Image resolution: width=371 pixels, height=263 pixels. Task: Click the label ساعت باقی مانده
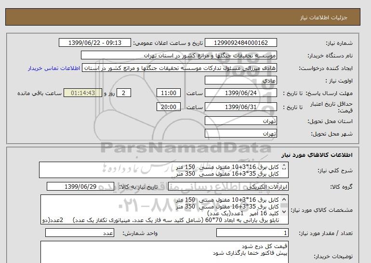click(x=40, y=93)
